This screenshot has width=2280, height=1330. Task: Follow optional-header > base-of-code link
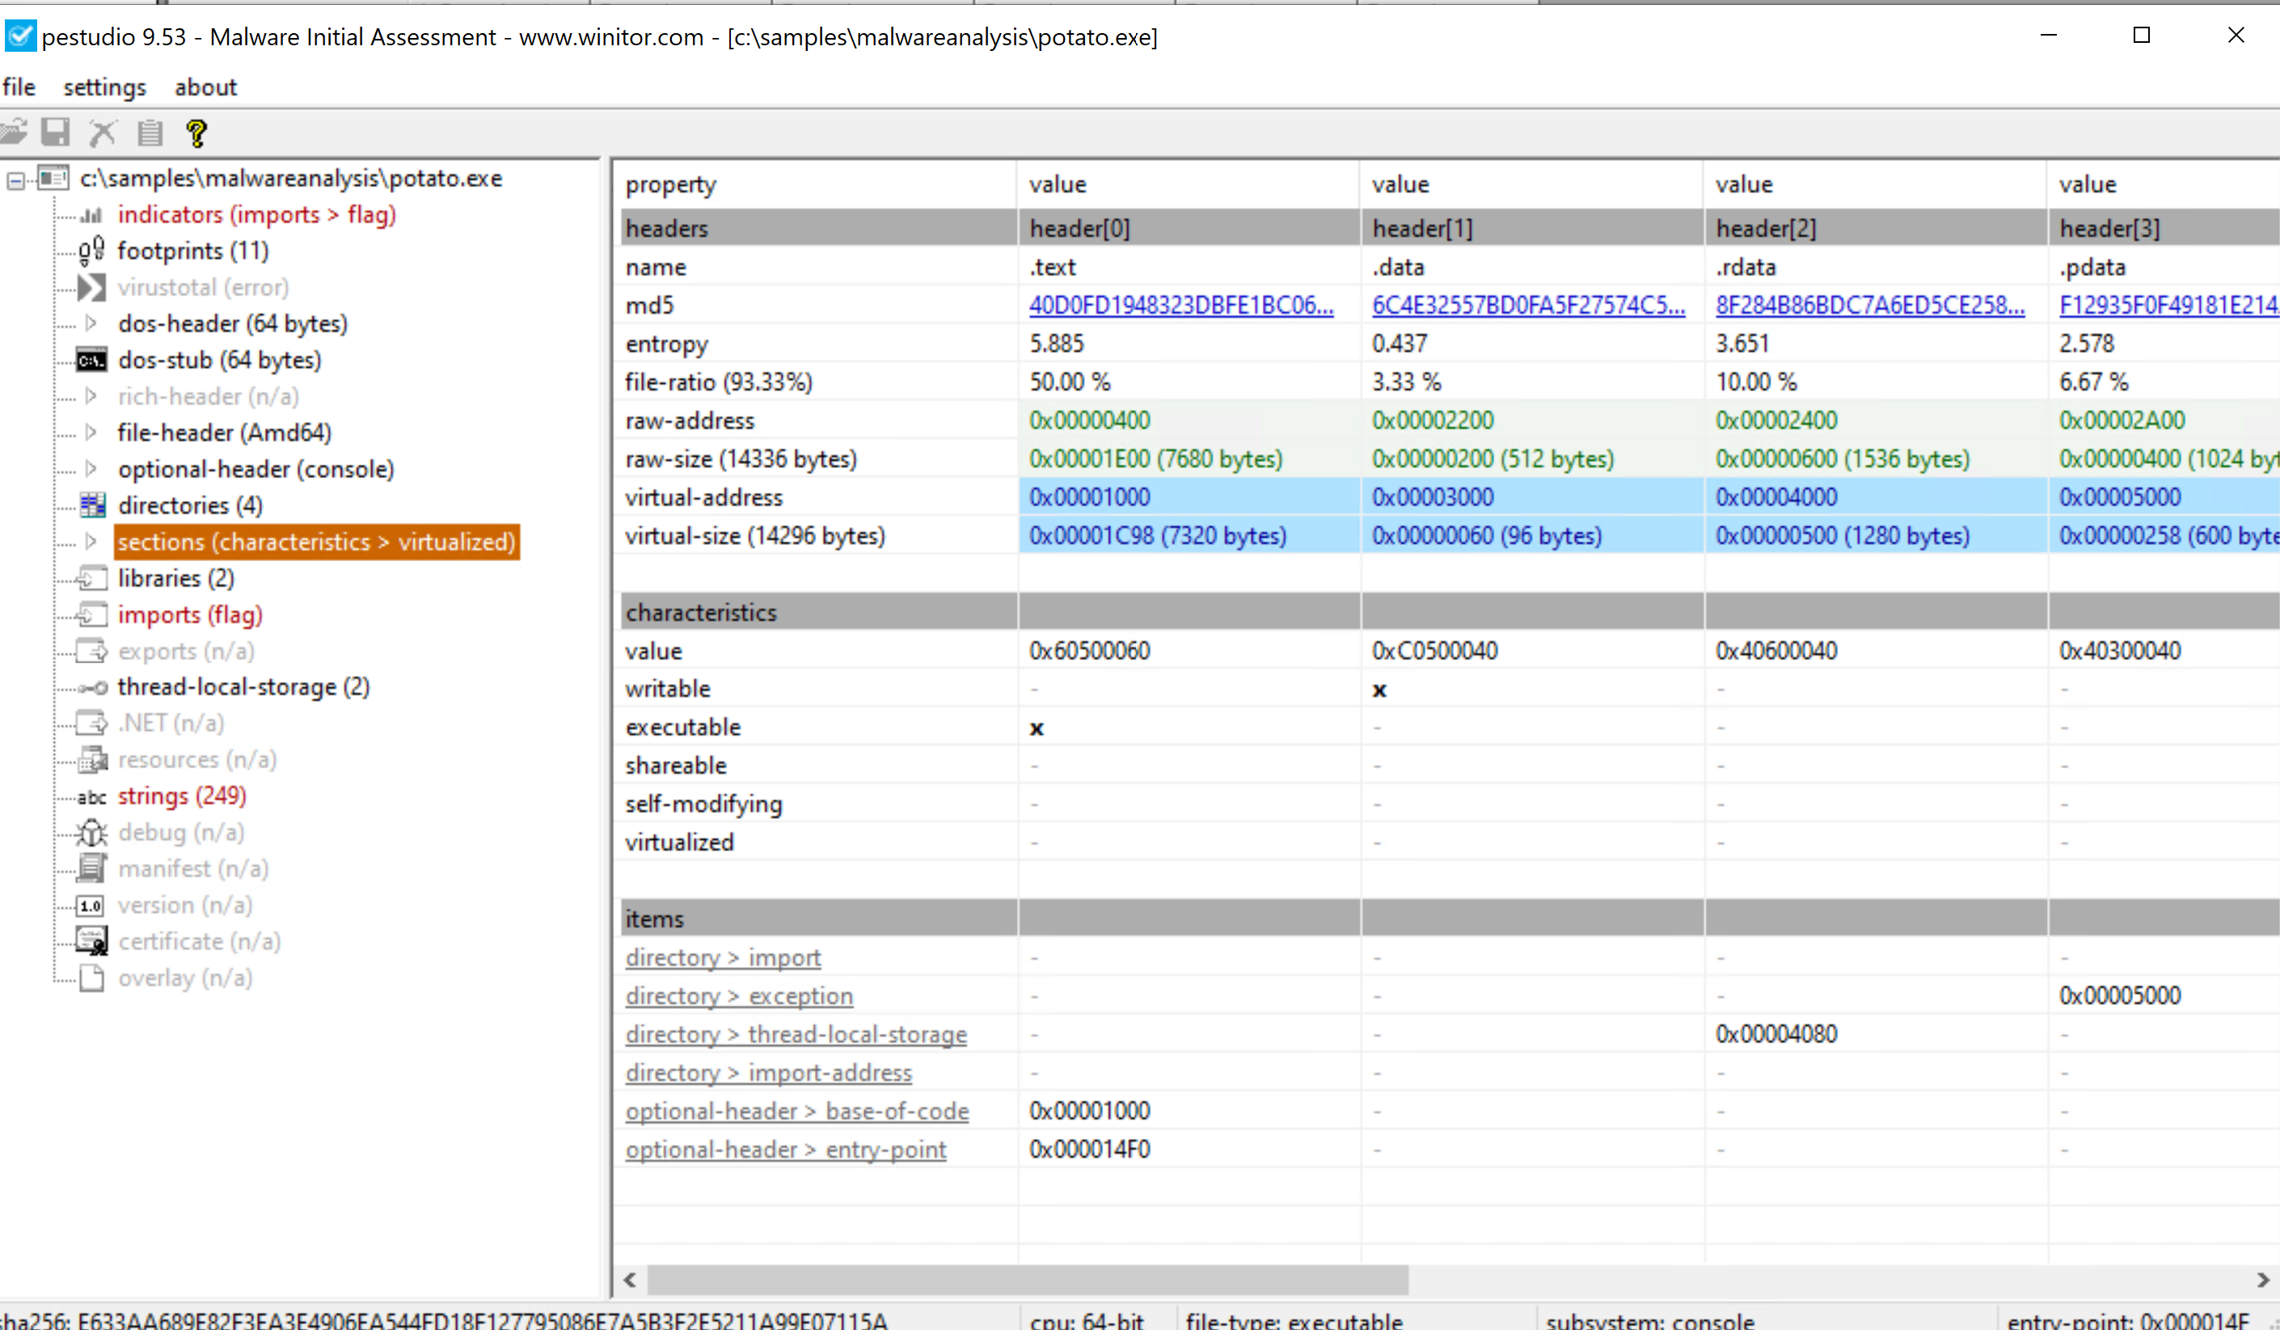(x=797, y=1111)
